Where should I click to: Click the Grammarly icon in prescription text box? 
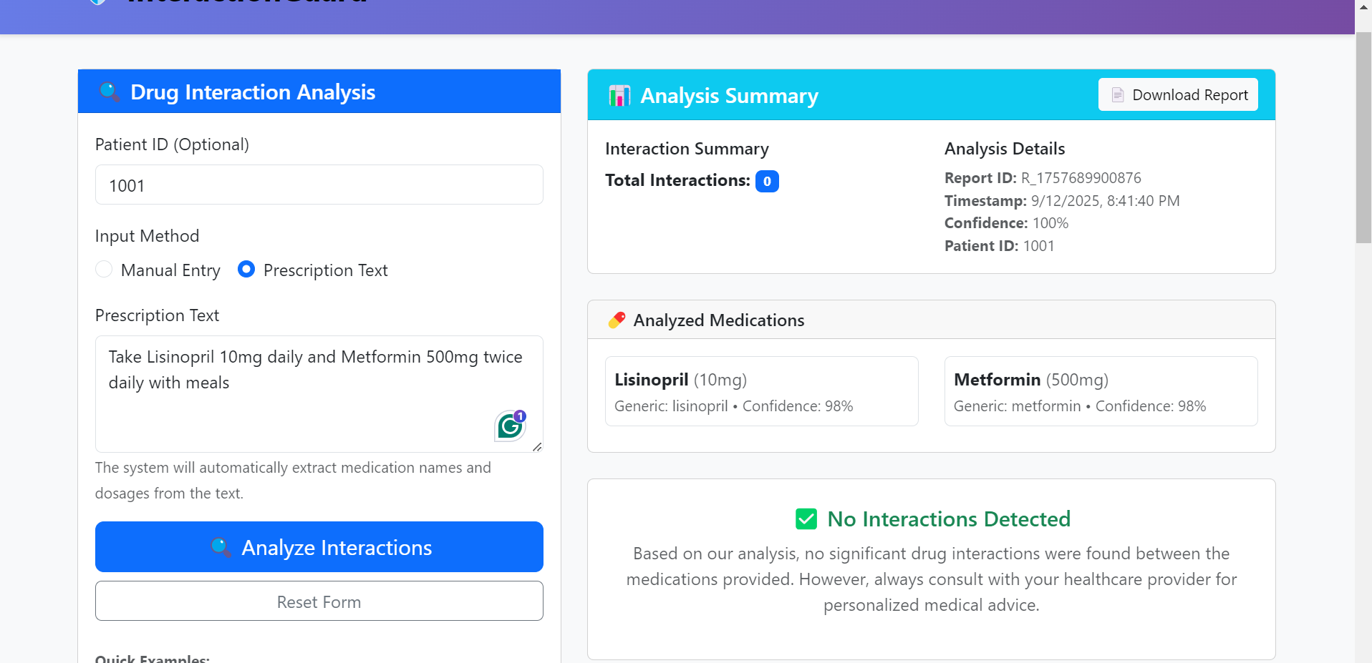pyautogui.click(x=510, y=426)
